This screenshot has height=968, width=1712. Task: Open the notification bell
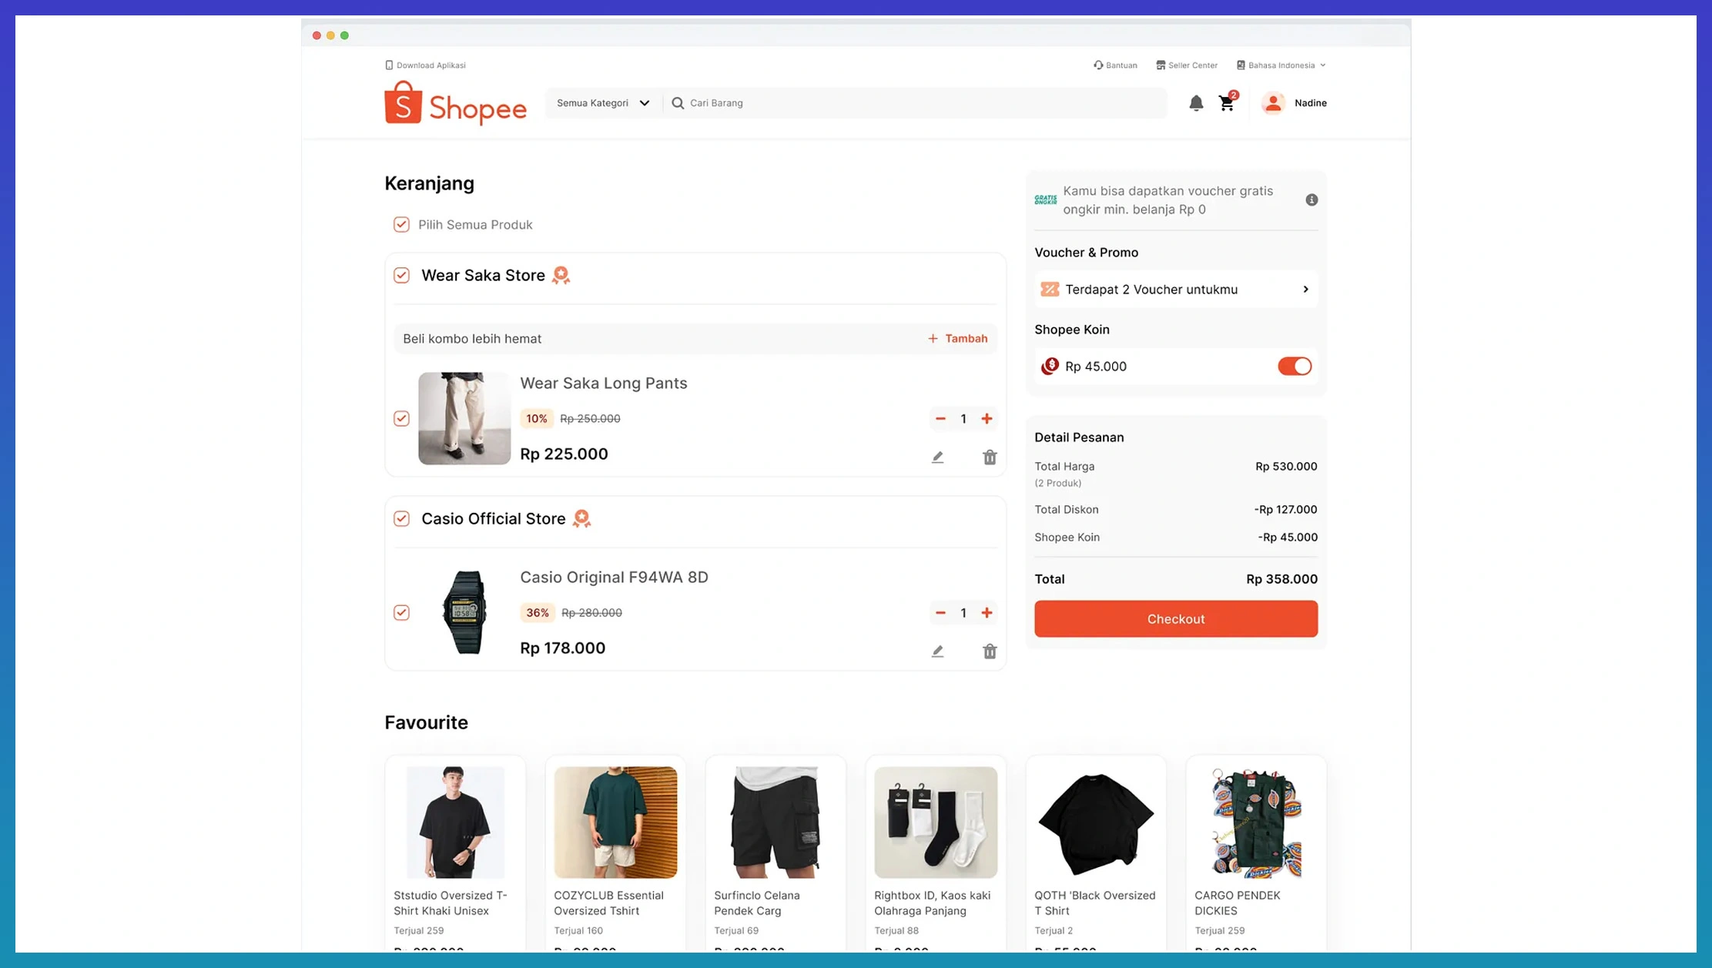pyautogui.click(x=1195, y=103)
